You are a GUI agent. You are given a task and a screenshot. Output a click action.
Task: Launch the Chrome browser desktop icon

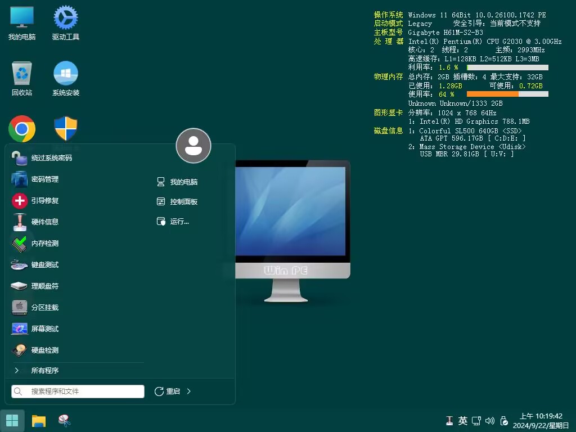coord(22,129)
